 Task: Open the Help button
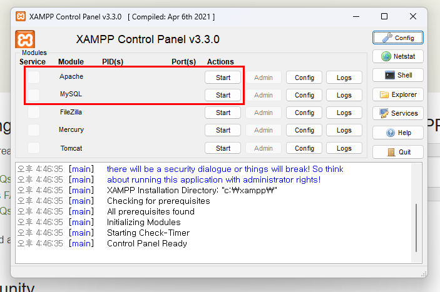coord(398,133)
